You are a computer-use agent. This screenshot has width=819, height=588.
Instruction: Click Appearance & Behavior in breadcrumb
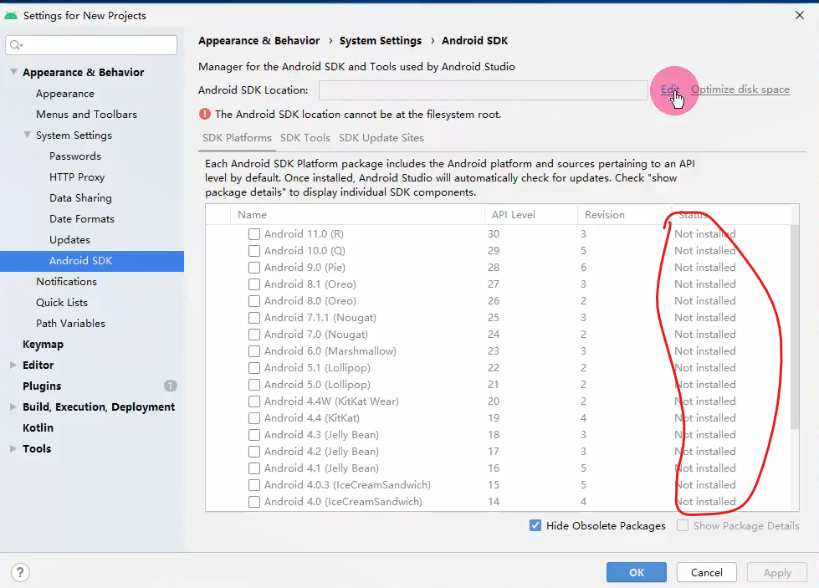(x=258, y=41)
